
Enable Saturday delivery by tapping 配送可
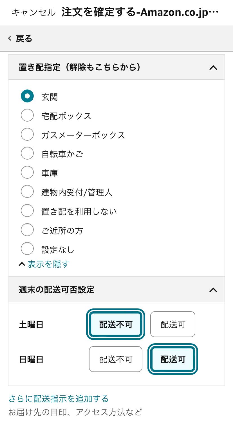[172, 324]
